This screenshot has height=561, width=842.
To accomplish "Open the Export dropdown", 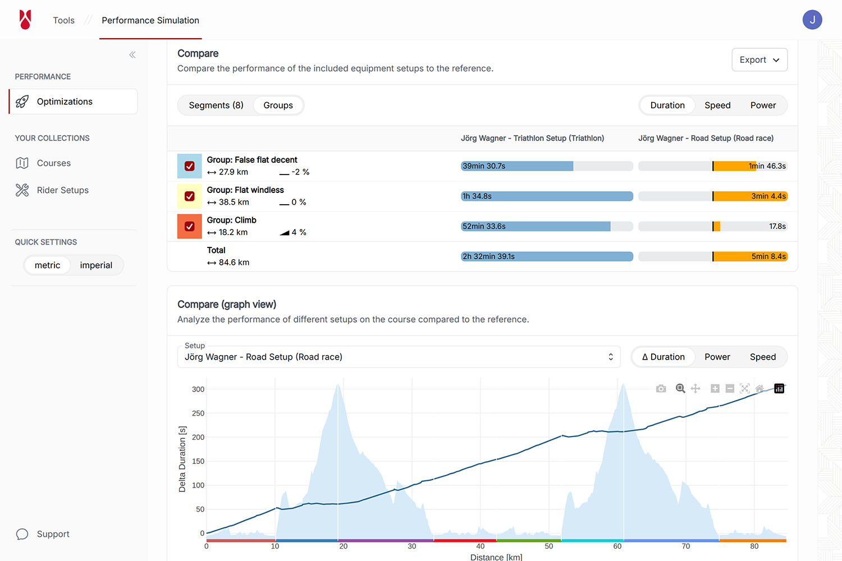I will tap(759, 60).
